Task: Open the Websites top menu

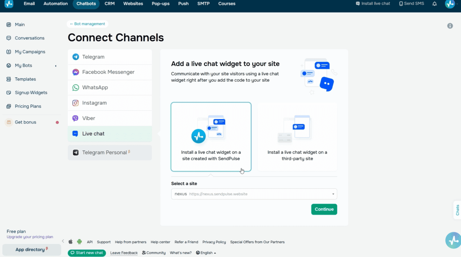Action: coord(133,4)
